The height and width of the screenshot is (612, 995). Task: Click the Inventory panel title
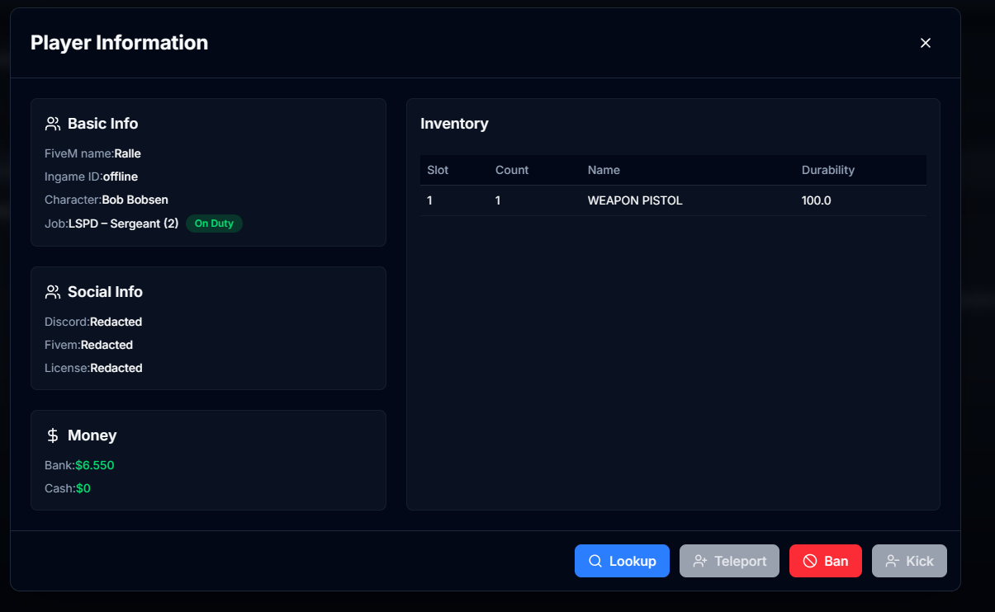[x=454, y=123]
